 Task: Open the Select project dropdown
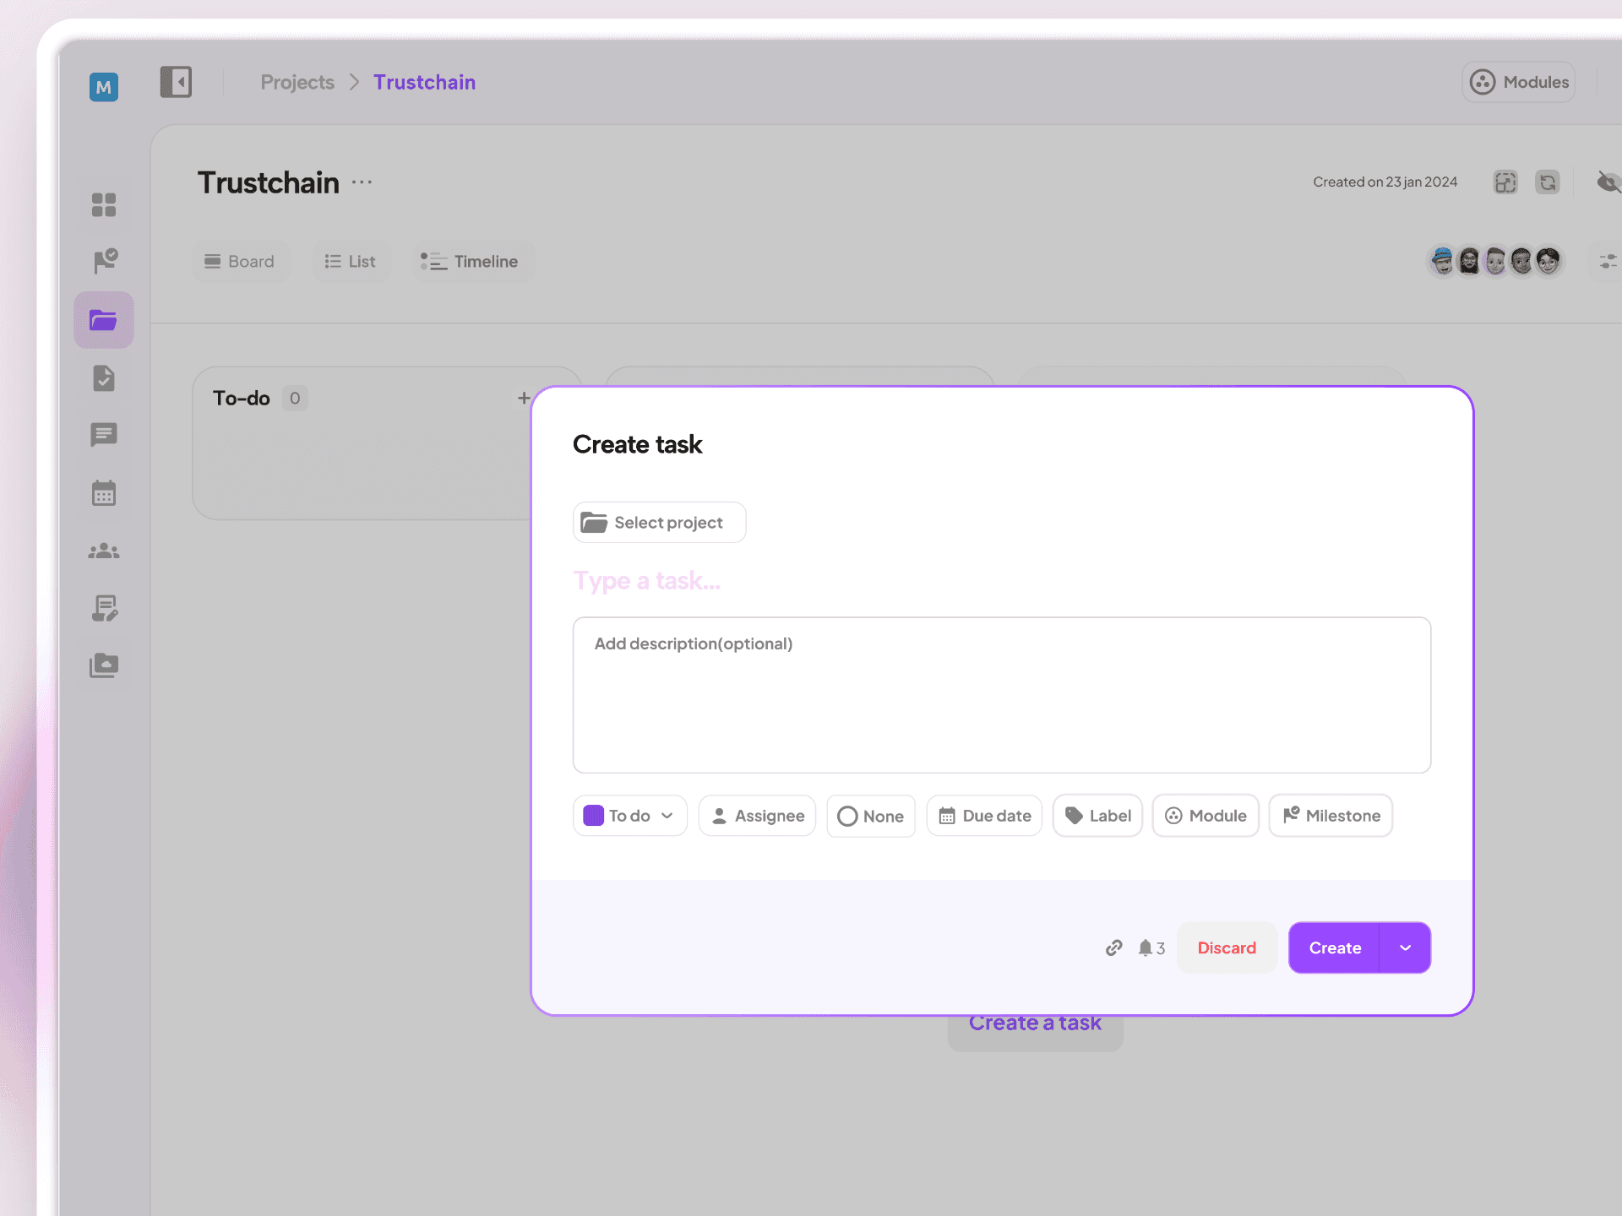pos(659,523)
